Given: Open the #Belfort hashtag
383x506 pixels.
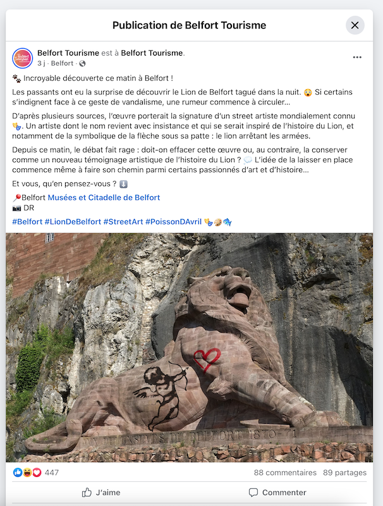Looking at the screenshot, I should (x=27, y=222).
